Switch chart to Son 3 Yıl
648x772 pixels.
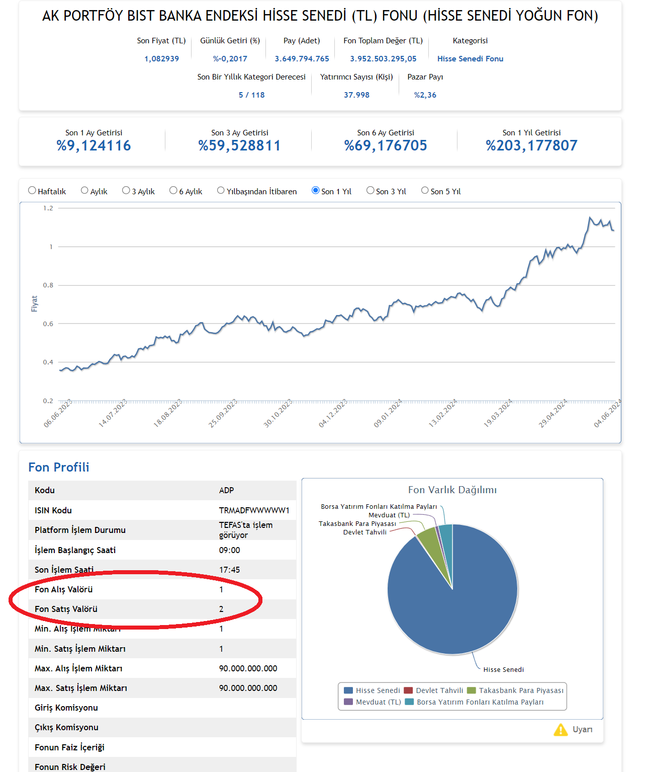tap(371, 190)
